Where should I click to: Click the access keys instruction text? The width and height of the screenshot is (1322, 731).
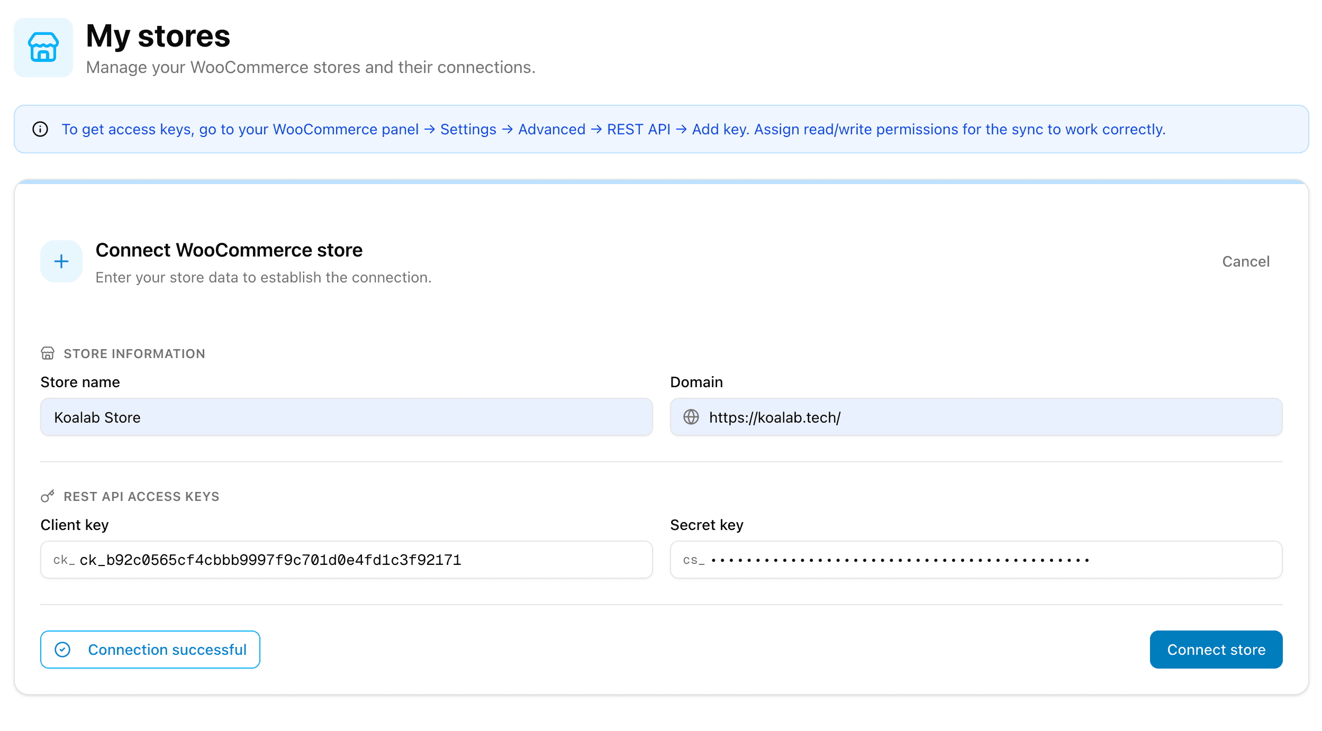[613, 129]
